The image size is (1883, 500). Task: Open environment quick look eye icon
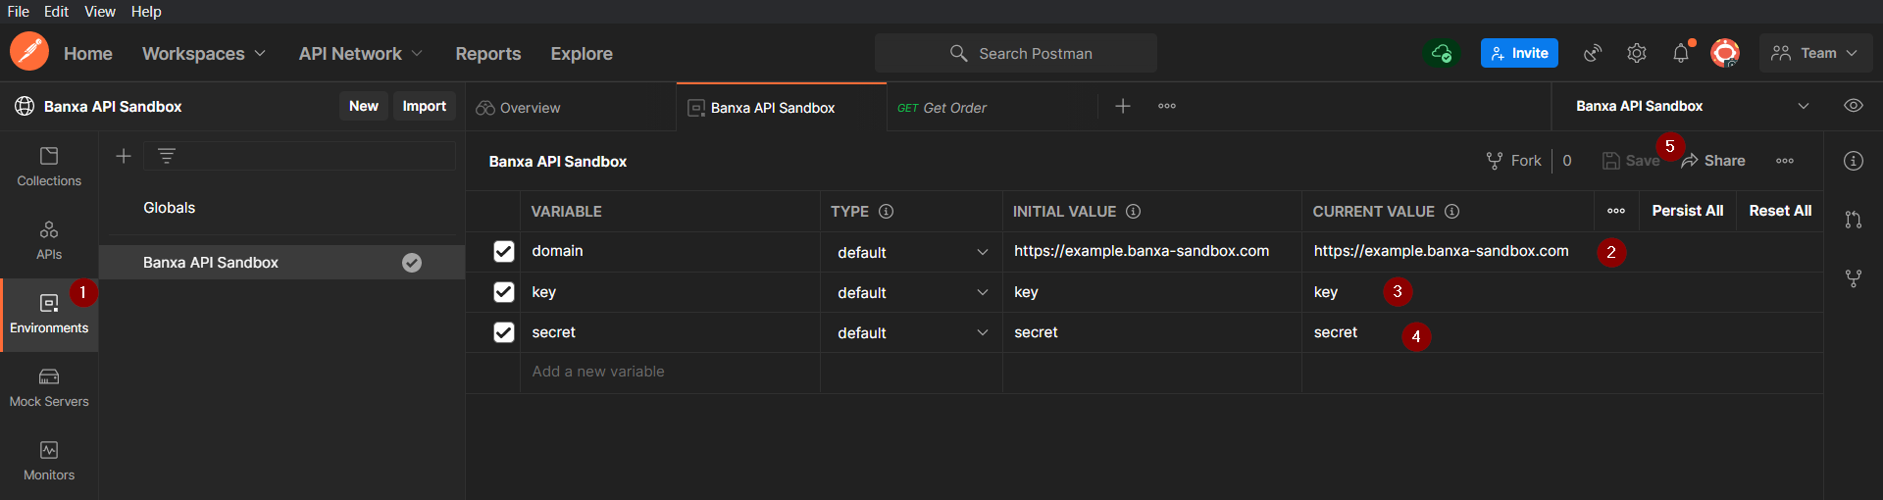coord(1854,106)
